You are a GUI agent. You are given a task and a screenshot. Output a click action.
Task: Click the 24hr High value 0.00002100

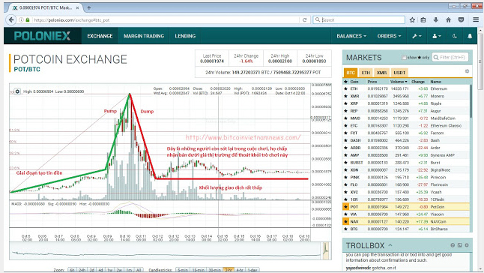(280, 61)
